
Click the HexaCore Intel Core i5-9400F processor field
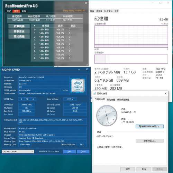[x=44, y=78]
